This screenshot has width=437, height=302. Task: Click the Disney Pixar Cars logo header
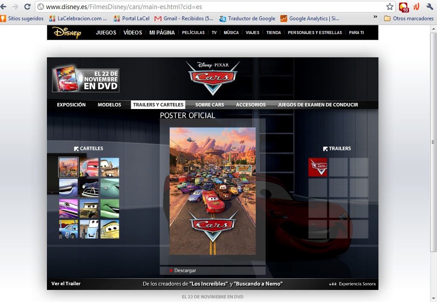coord(213,78)
